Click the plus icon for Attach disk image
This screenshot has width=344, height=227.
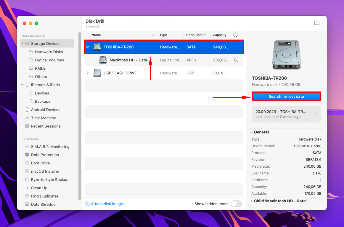pos(87,204)
